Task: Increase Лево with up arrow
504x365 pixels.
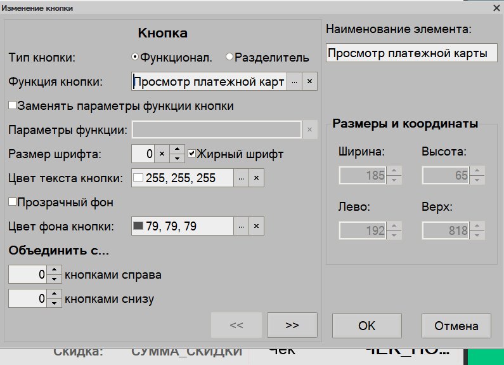Action: pos(394,226)
